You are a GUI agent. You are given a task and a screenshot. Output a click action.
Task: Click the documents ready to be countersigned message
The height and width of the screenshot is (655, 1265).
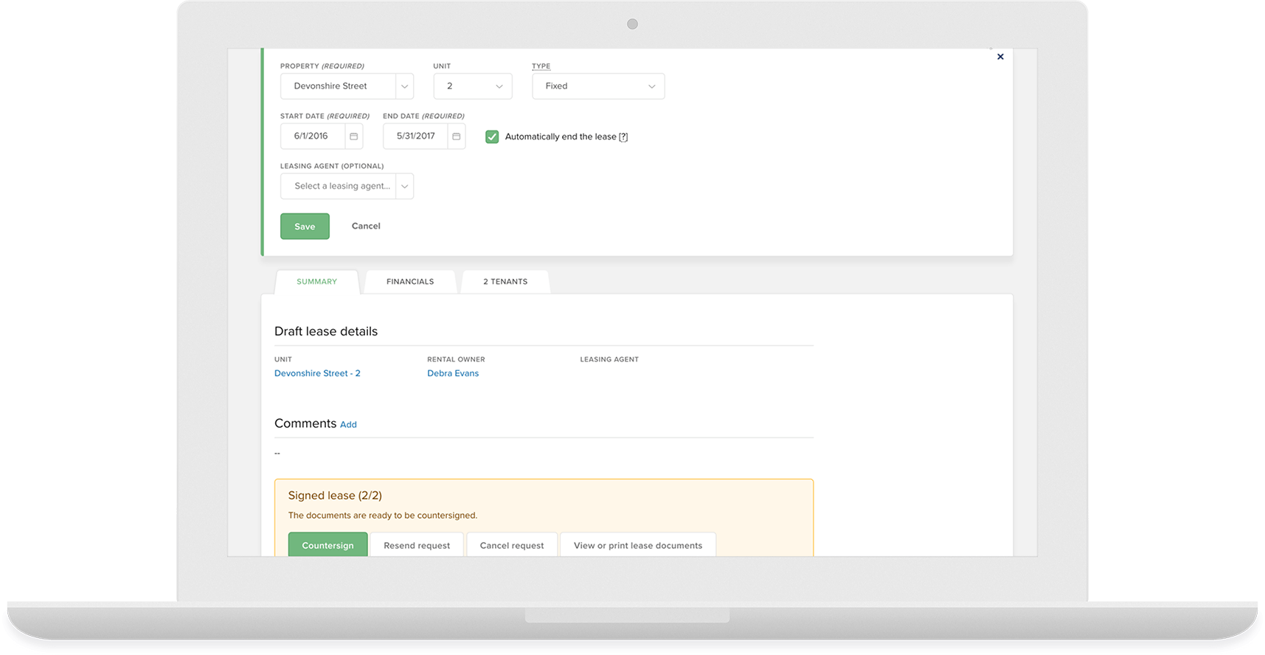coord(383,516)
